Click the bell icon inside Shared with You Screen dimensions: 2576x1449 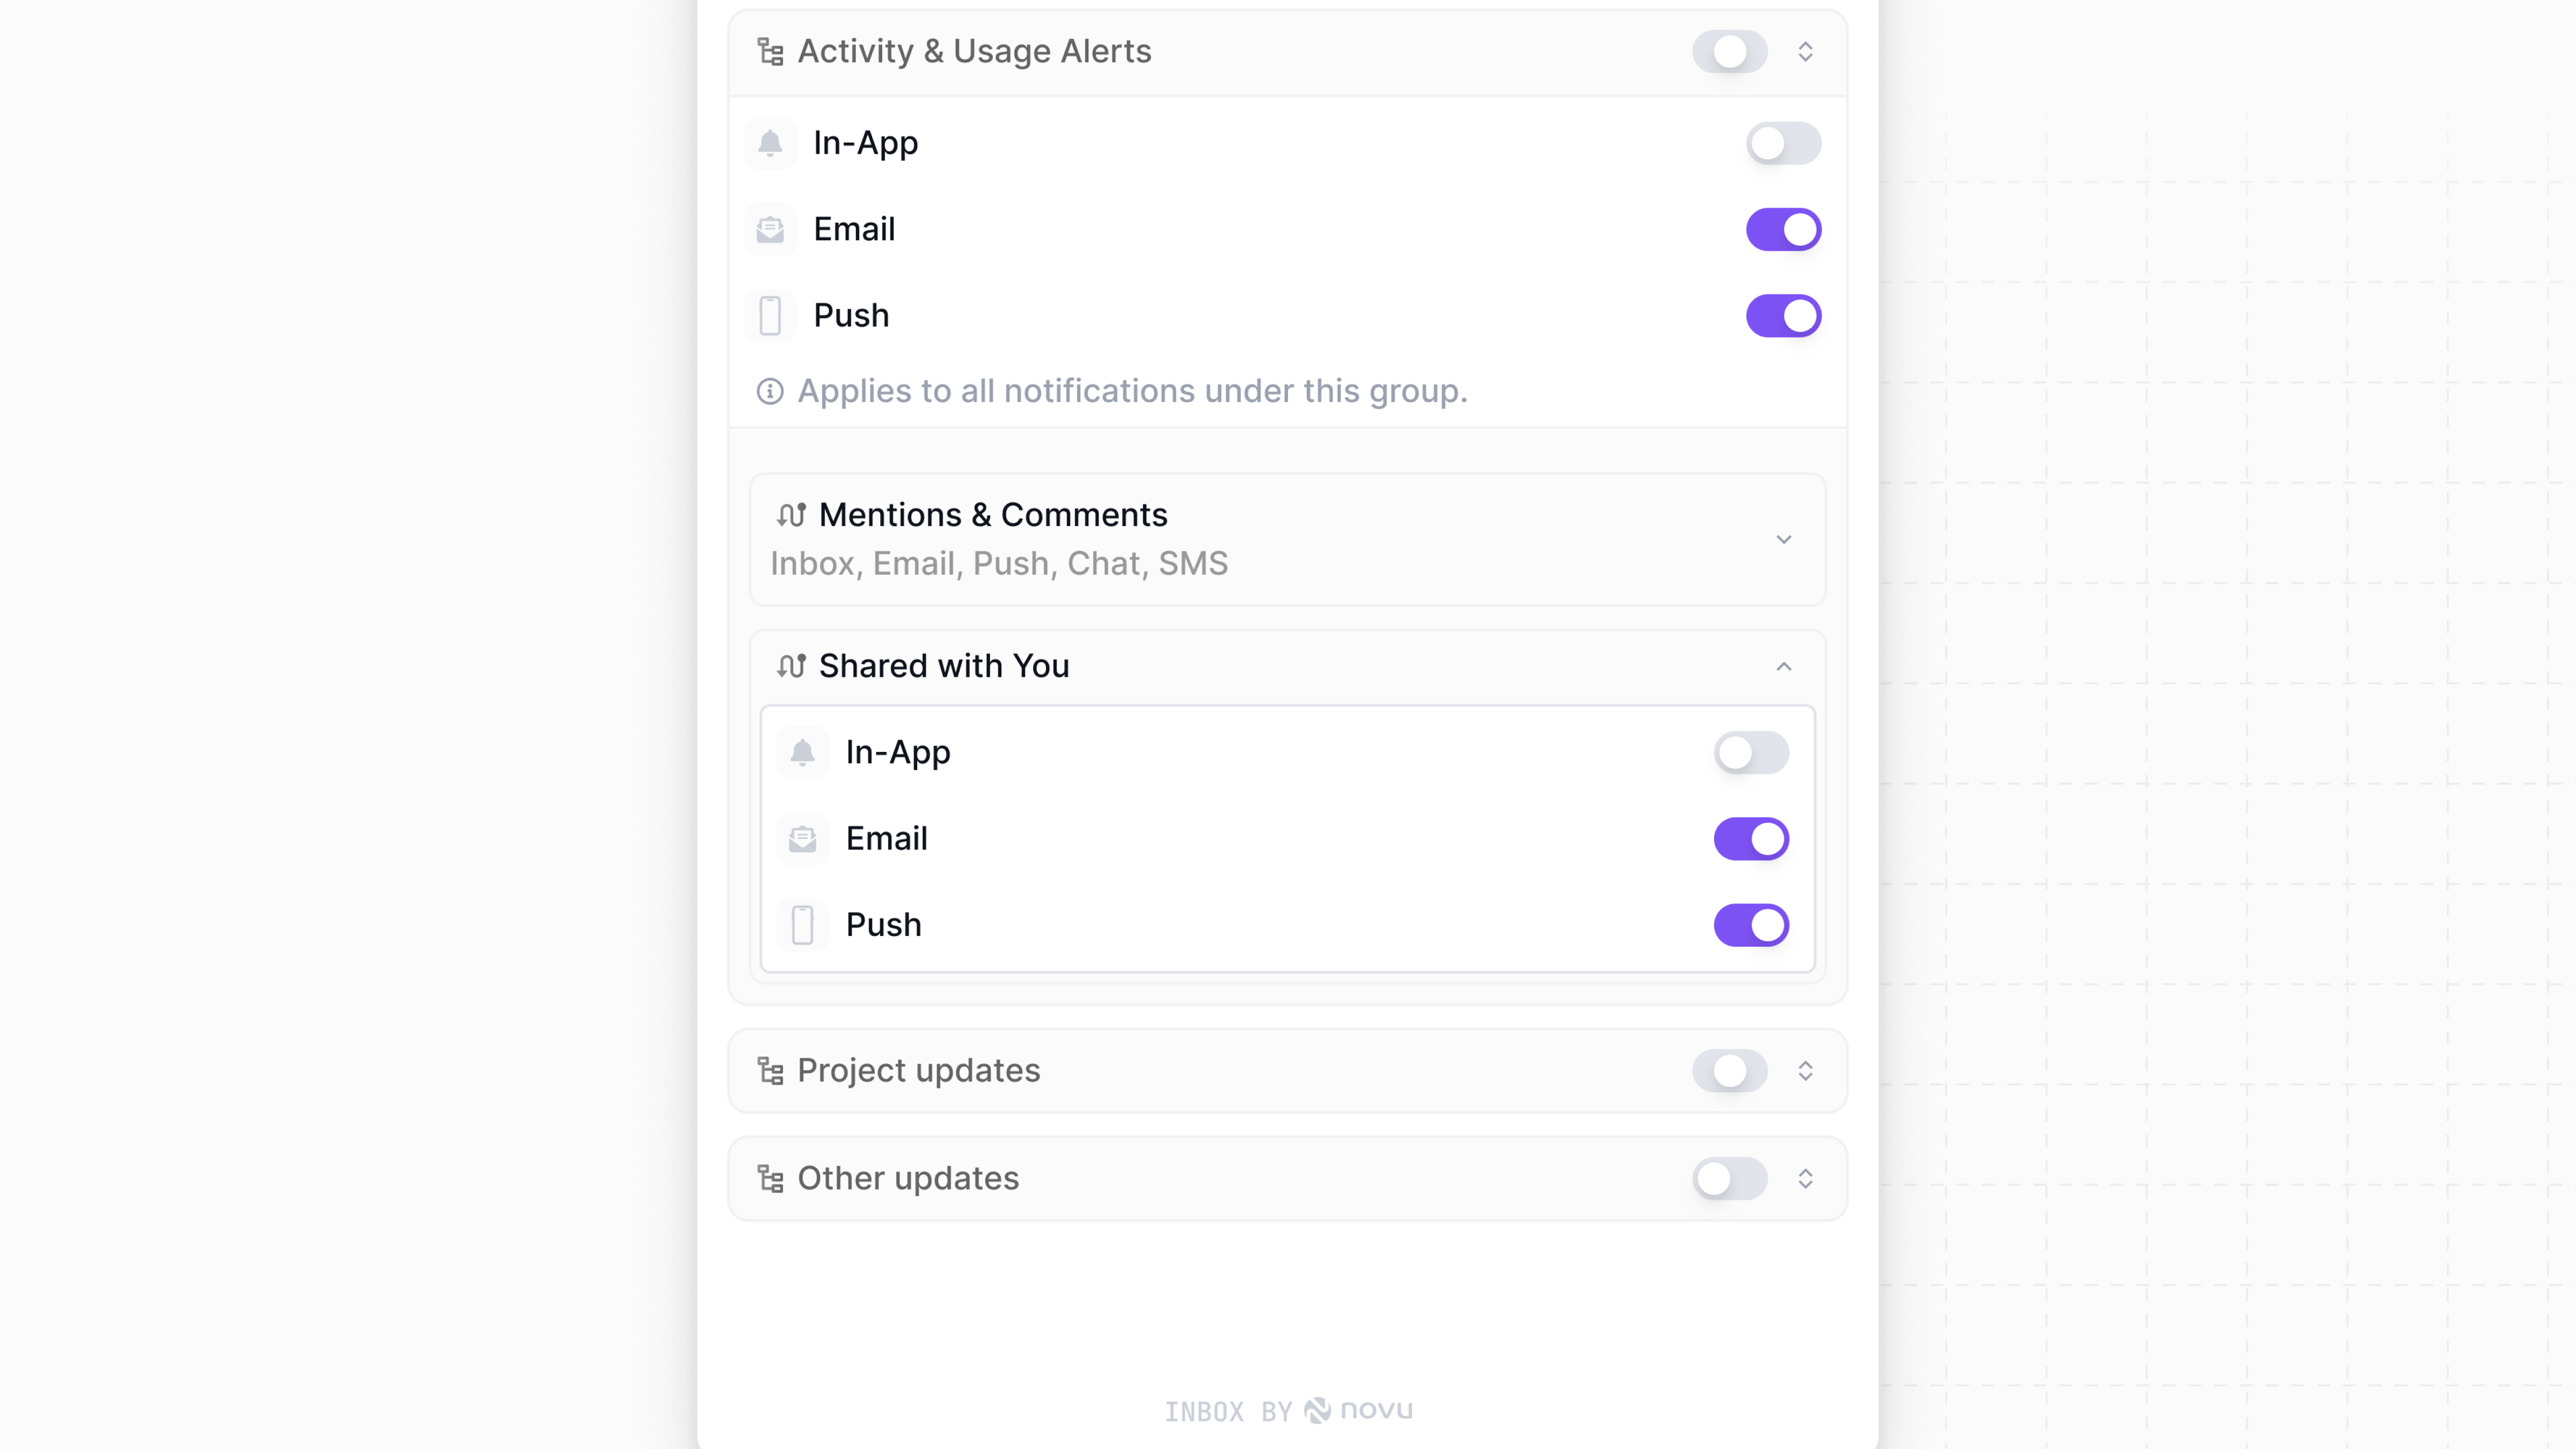(802, 752)
